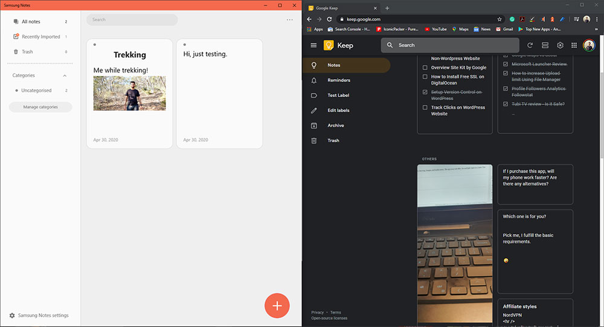
Task: Toggle the Keep main menu hamburger
Action: [313, 45]
